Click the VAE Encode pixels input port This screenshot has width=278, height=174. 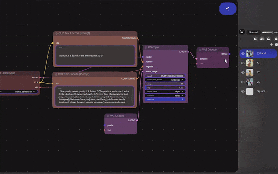click(x=104, y=125)
